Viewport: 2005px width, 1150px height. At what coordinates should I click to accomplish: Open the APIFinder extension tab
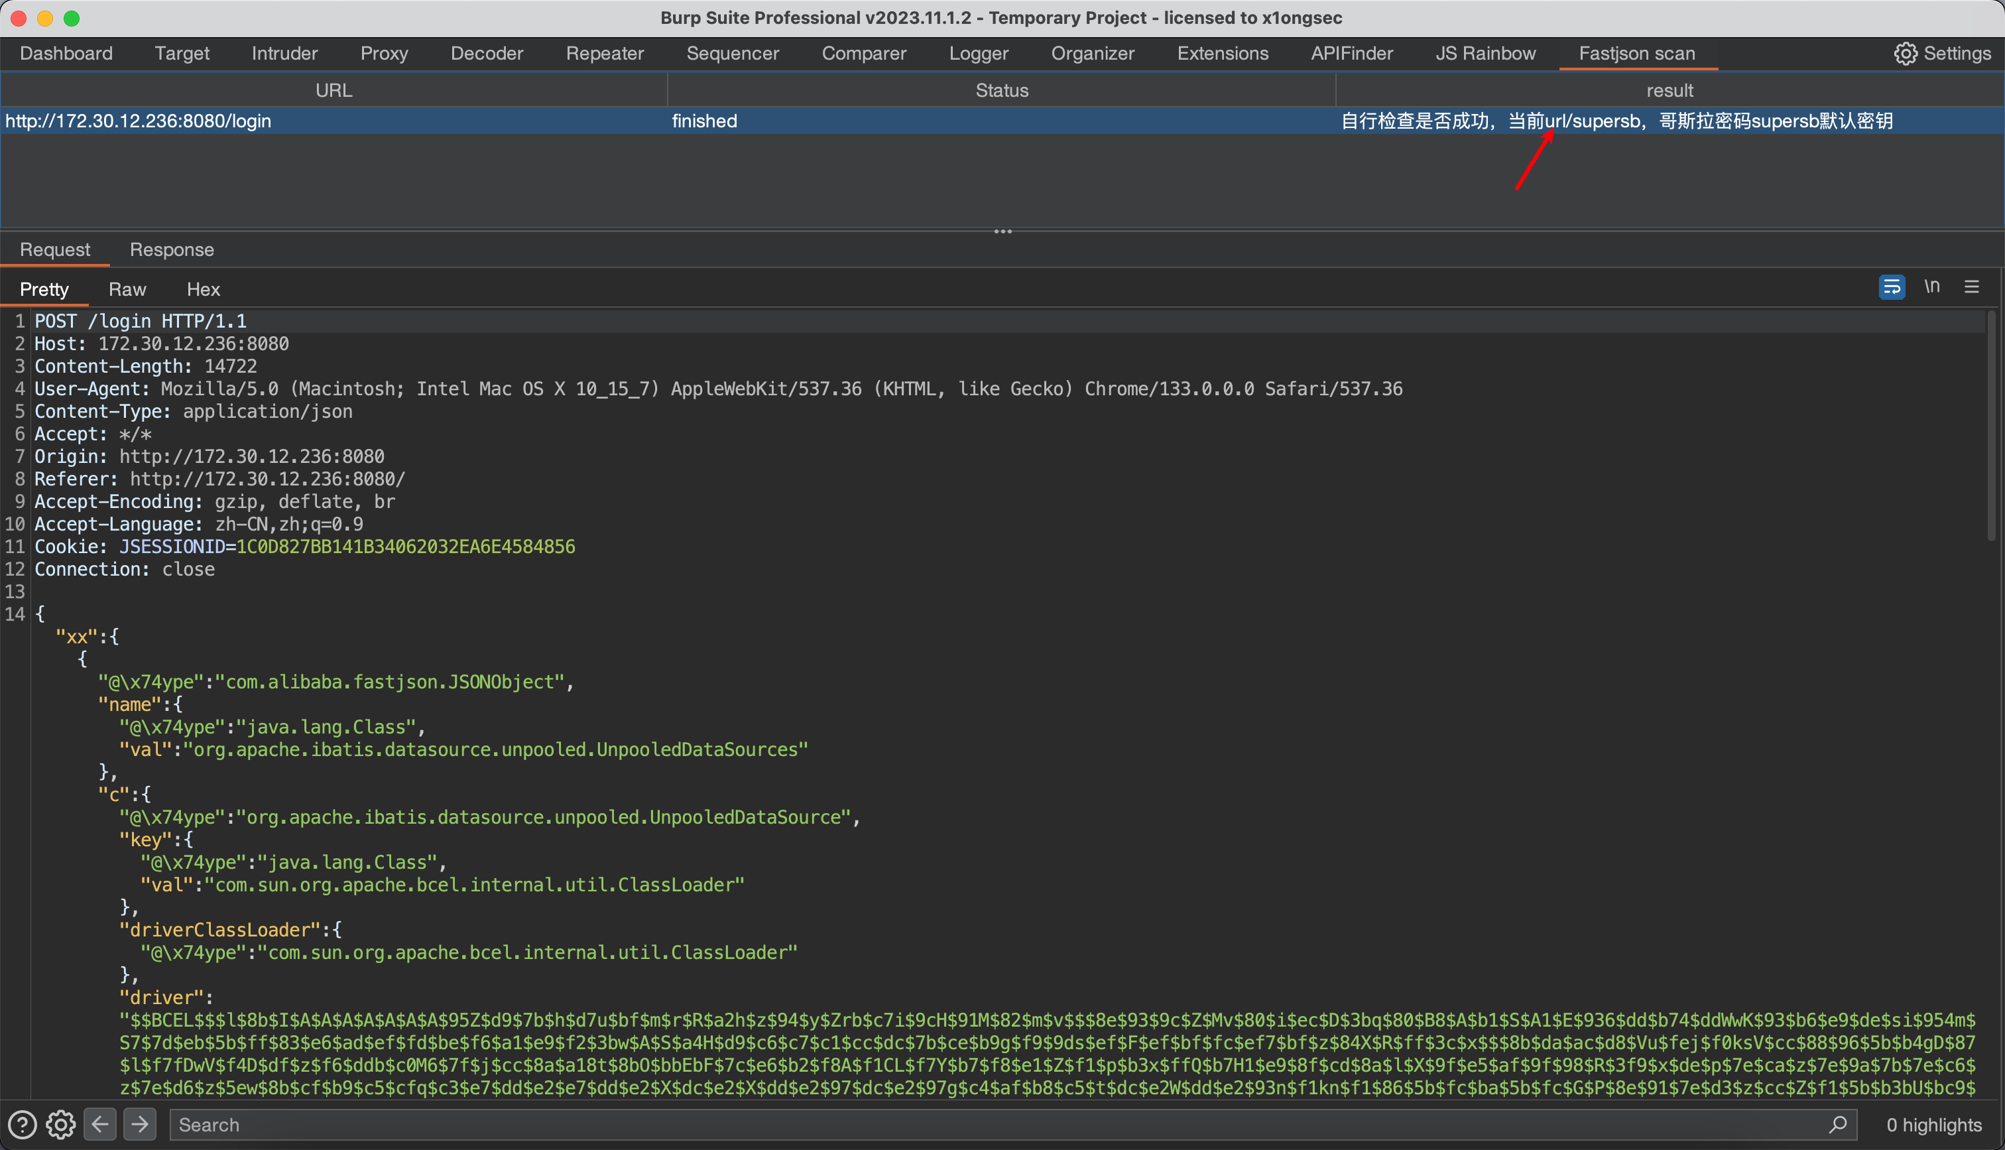pyautogui.click(x=1351, y=53)
